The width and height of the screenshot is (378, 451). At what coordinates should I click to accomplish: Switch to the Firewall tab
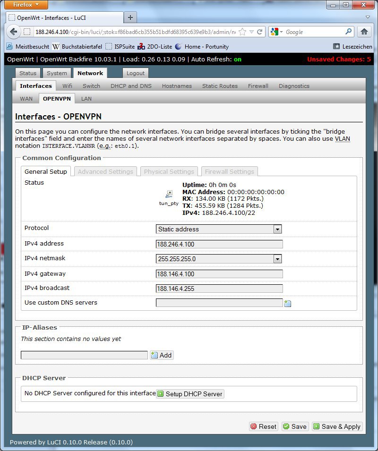tap(258, 86)
